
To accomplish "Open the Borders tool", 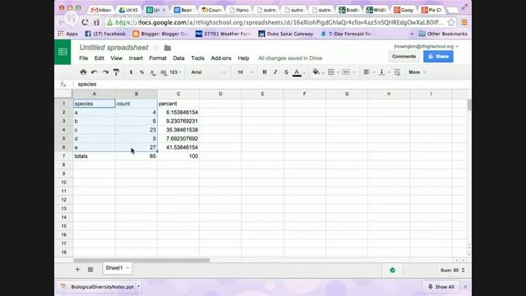I will click(x=331, y=72).
